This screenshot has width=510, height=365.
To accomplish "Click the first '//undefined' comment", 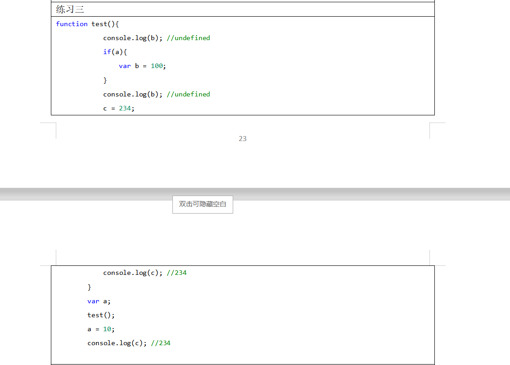I will (x=188, y=38).
